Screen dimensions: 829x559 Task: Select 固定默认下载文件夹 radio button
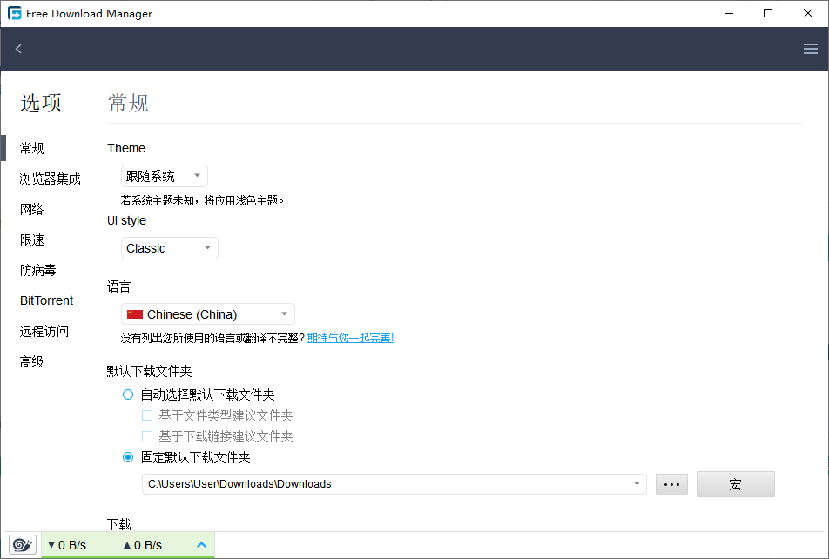[x=128, y=457]
